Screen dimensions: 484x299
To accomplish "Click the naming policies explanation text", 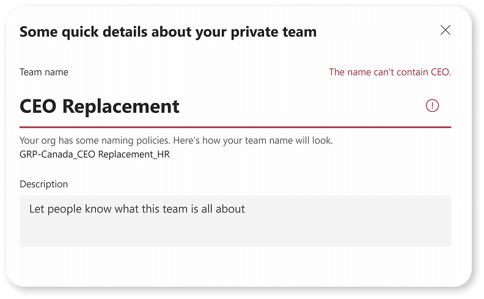I will coord(176,140).
